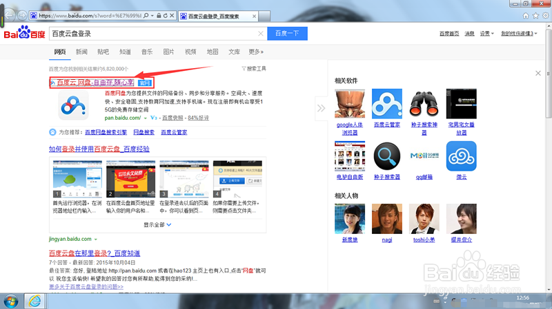Click 百度快照 cached link
Viewport: 552px width, 309px height.
tap(172, 118)
